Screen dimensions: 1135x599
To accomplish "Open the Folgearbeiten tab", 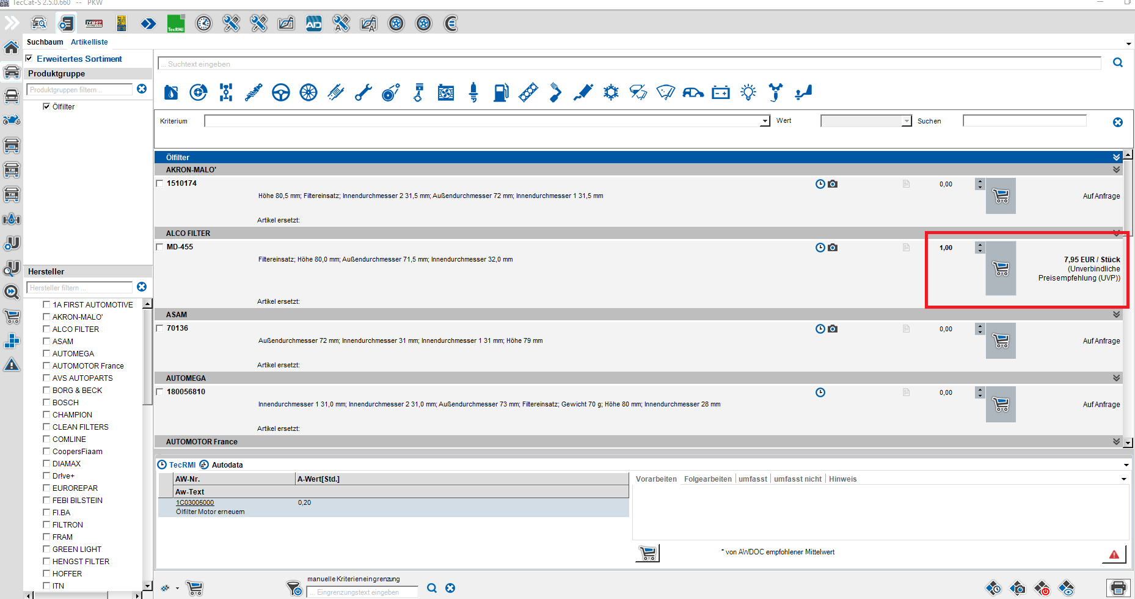I will click(x=708, y=479).
